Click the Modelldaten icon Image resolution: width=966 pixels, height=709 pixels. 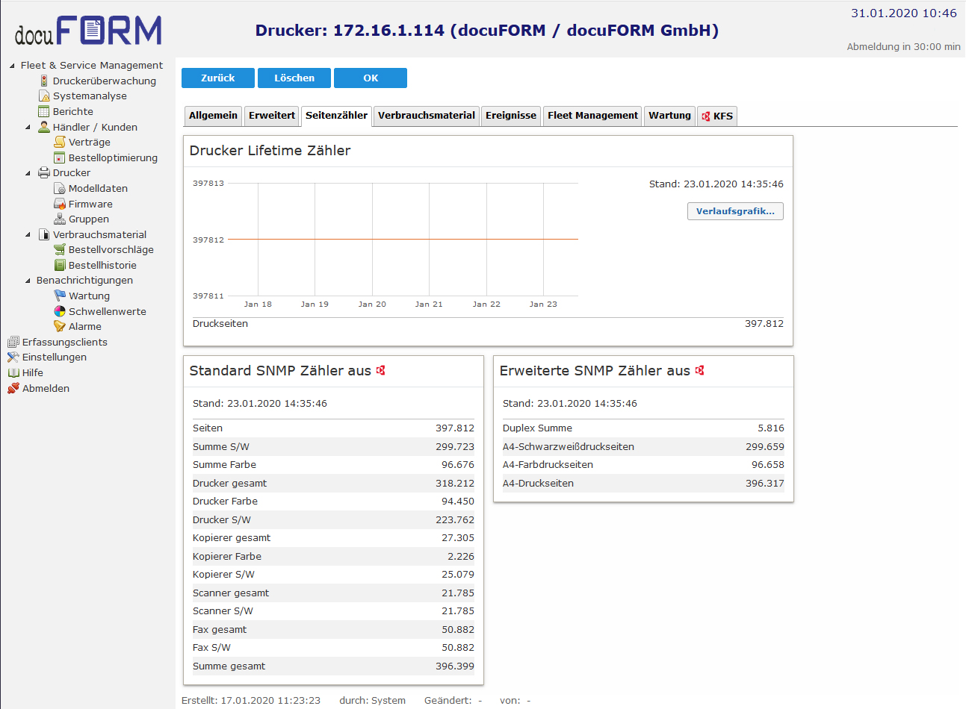click(60, 188)
